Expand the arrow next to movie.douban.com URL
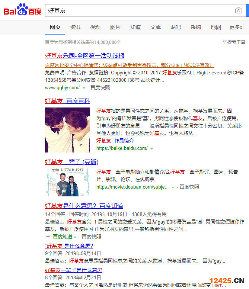 173,187
